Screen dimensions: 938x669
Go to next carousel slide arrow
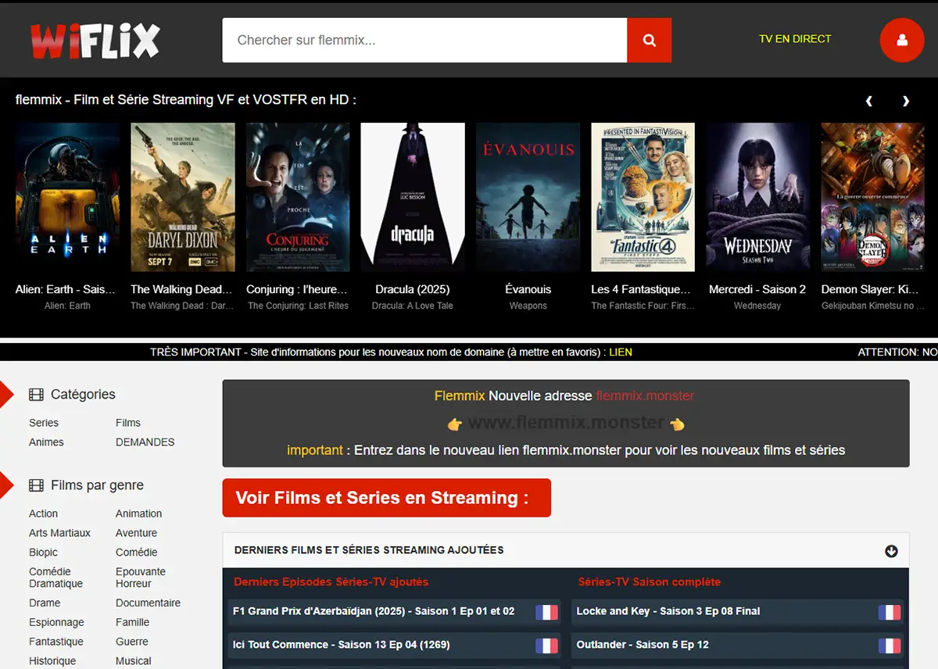click(905, 101)
